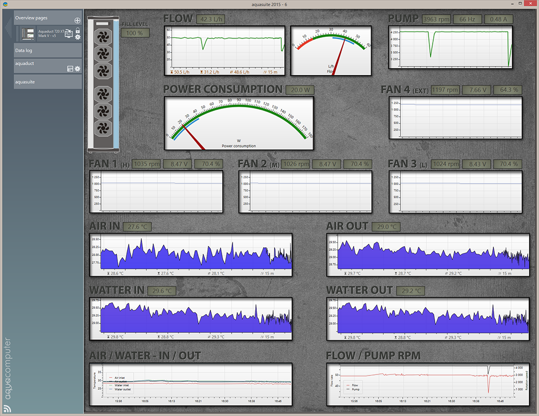This screenshot has width=539, height=416.
Task: Select the Aquaduct 720 XT Mark V entry
Action: click(51, 34)
